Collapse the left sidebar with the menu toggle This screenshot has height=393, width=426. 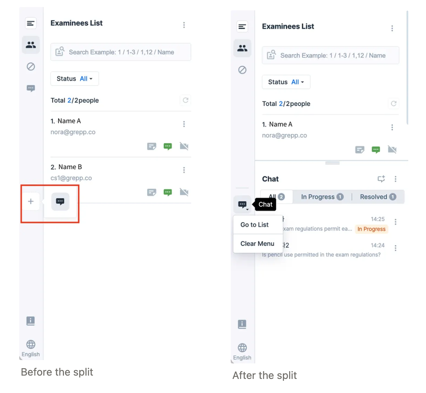[31, 23]
